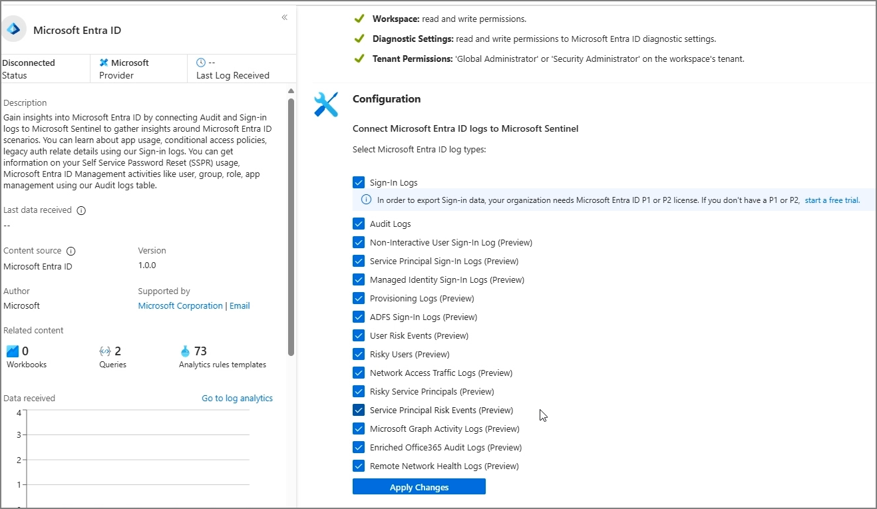Toggle Risky Service Principals checkbox
The image size is (877, 509).
tap(359, 391)
